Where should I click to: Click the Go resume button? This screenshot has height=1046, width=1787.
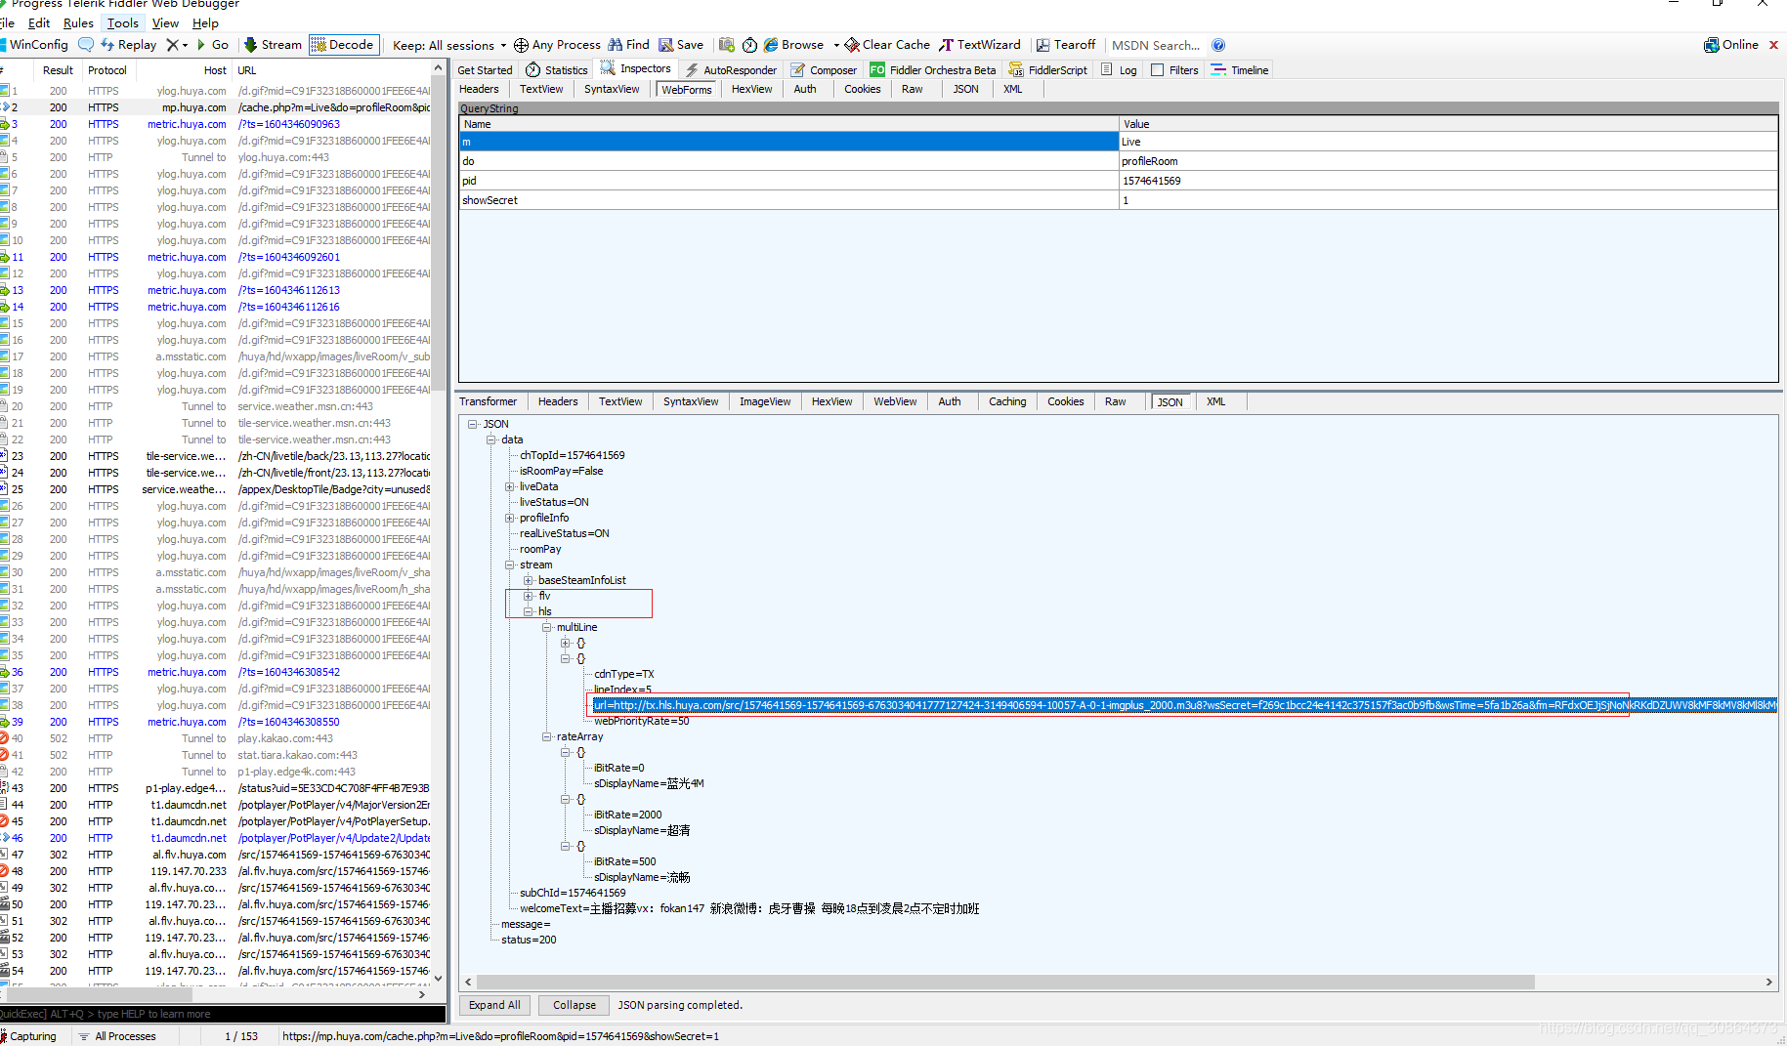212,45
